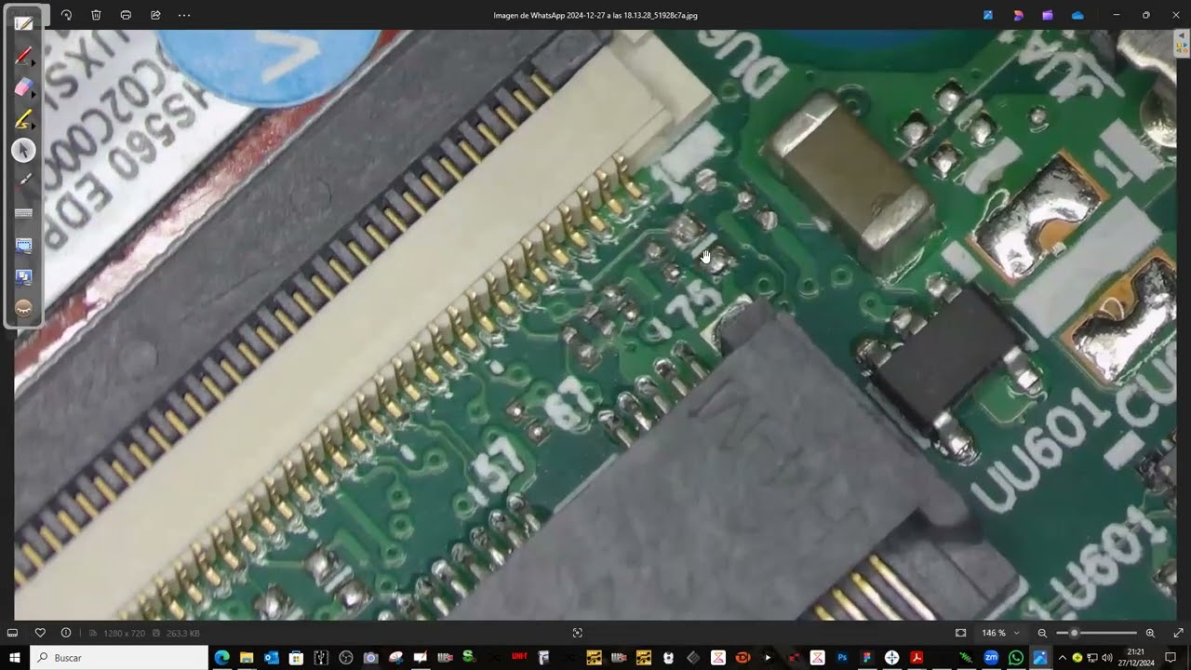Open the Windows Start menu

[15, 657]
